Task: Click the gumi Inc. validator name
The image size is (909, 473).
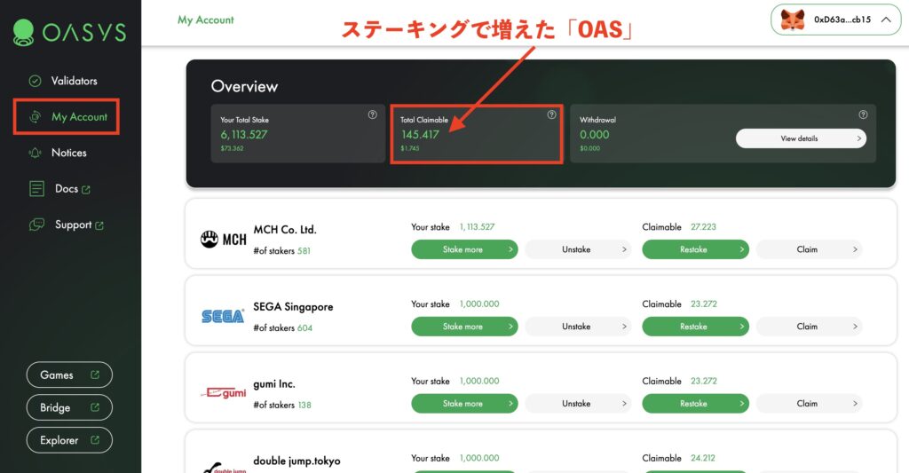Action: 273,383
